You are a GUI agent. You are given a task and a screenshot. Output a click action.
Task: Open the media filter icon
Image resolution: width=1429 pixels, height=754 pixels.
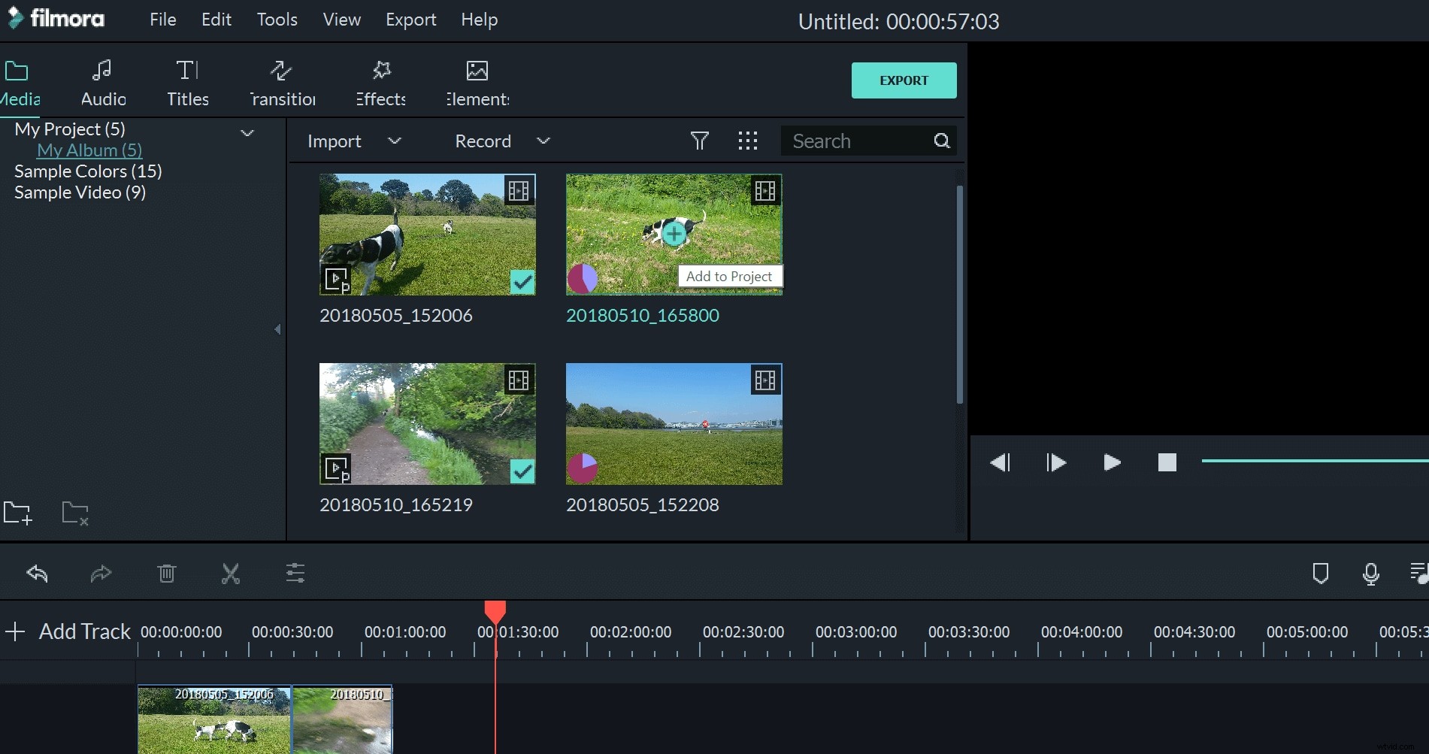[699, 141]
